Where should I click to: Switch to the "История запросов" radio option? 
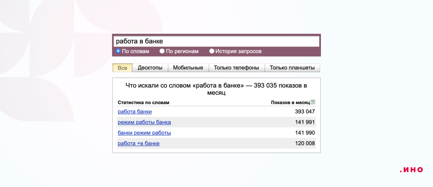point(212,51)
